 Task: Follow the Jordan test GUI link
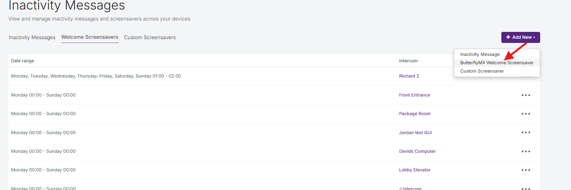(x=415, y=133)
